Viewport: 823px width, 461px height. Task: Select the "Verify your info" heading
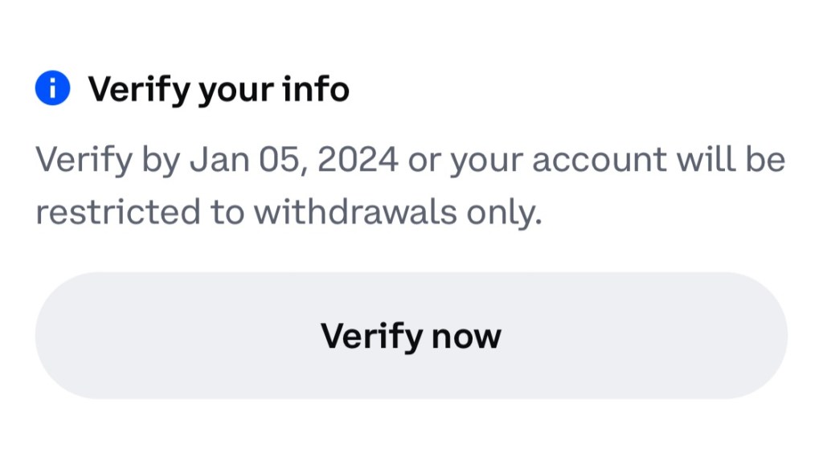click(218, 90)
